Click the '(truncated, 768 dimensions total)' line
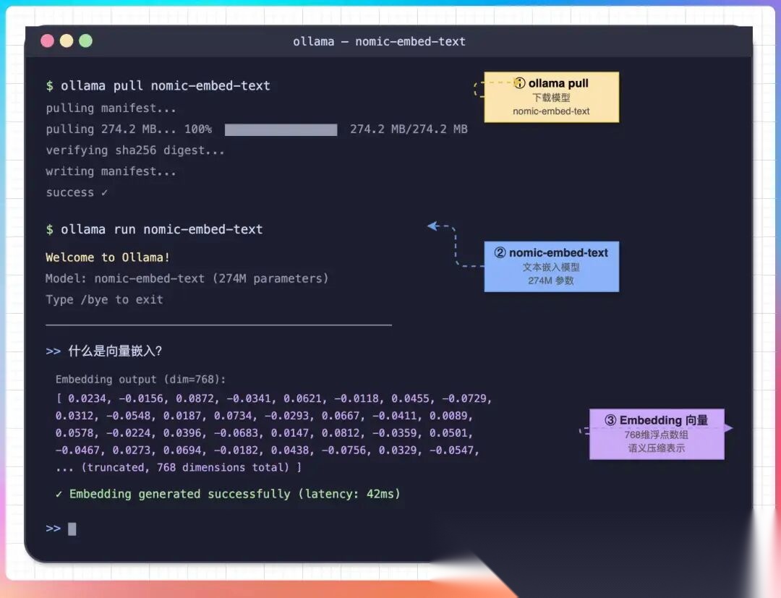The height and width of the screenshot is (598, 781). (179, 468)
